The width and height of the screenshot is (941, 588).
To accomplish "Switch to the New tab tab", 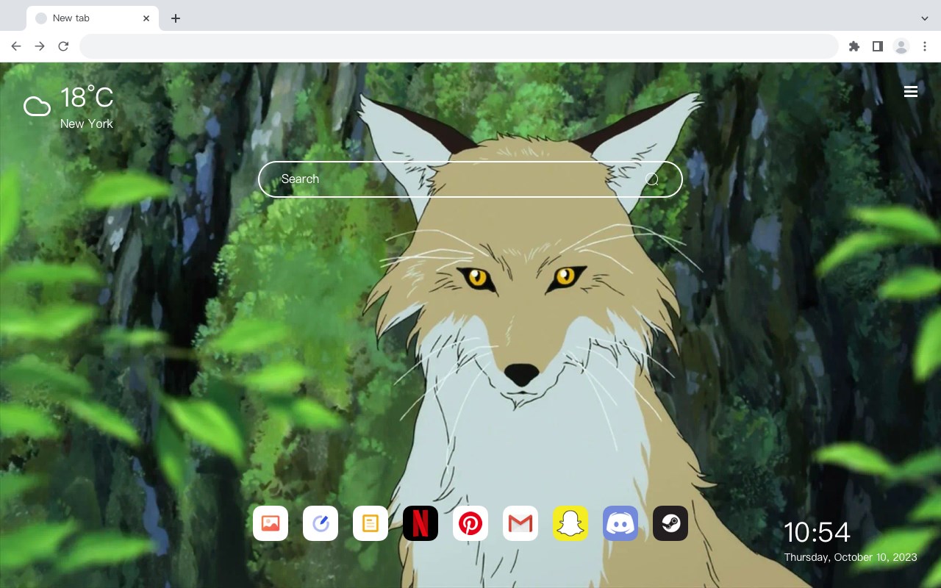I will click(x=93, y=18).
